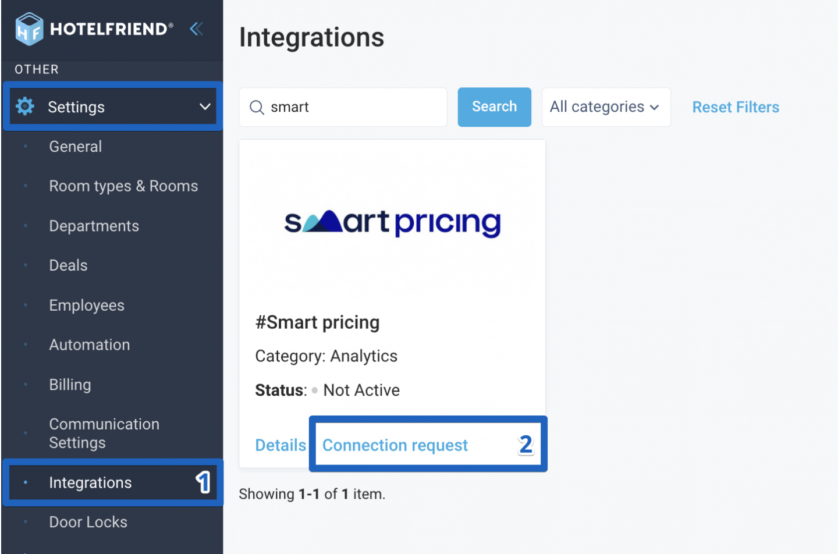This screenshot has width=838, height=554.
Task: Collapse the Settings menu chevron
Action: pyautogui.click(x=205, y=106)
